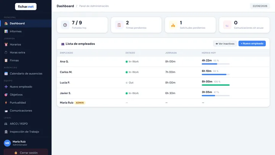
Task: Click the Puntualidad lightning icon
Action: click(x=6, y=103)
